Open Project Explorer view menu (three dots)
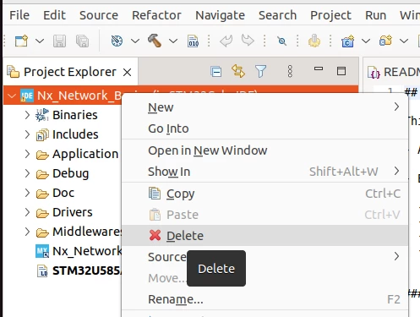420x317 pixels. (290, 71)
